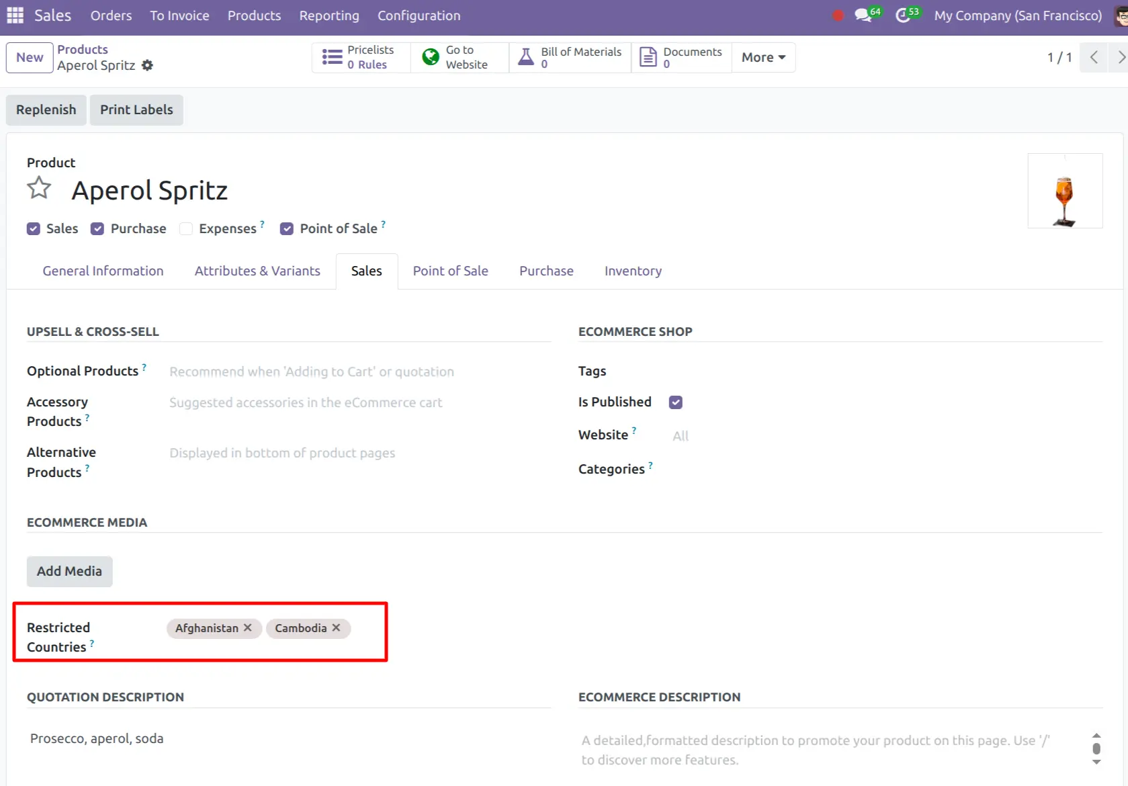Show help tooltip for Categories field
The width and height of the screenshot is (1128, 786).
click(x=650, y=465)
